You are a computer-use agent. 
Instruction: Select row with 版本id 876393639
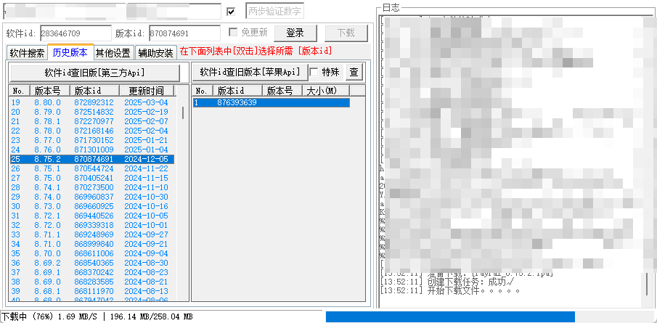click(x=270, y=102)
